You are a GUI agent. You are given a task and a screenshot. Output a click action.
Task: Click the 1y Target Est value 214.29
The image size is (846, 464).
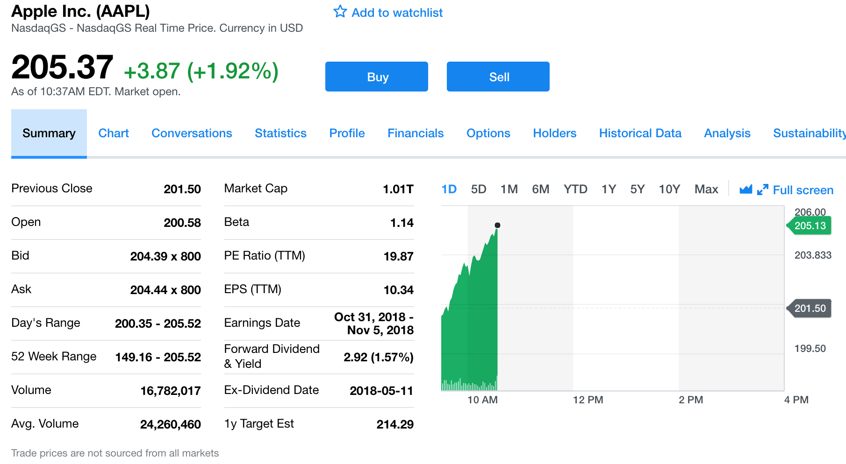(395, 424)
